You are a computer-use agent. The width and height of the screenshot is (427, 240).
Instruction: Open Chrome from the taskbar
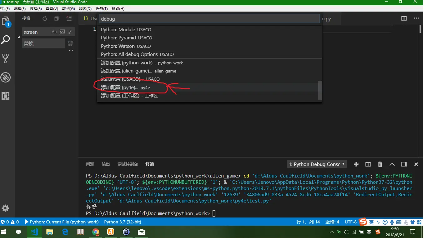pos(96,232)
